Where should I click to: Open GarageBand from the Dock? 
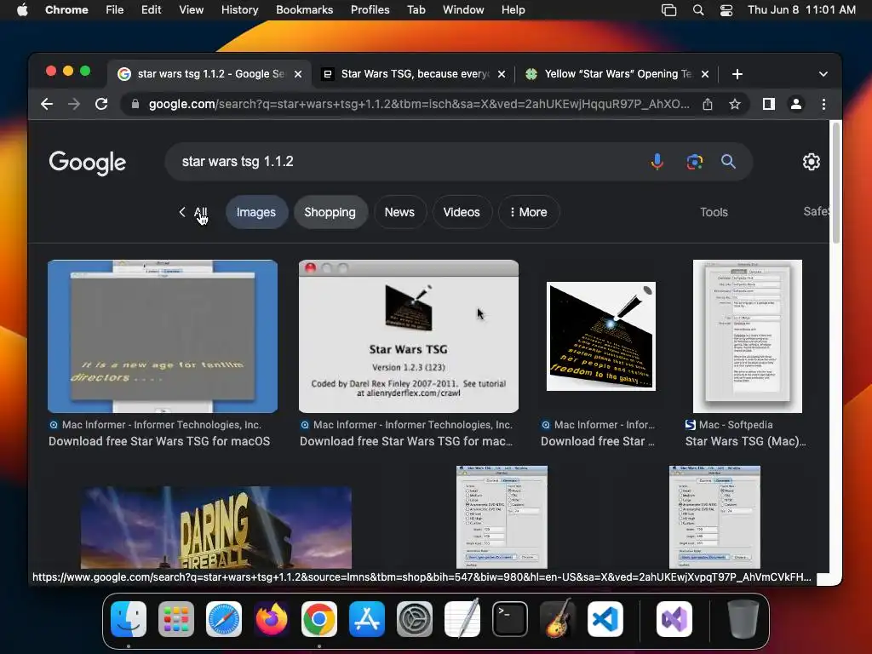point(558,619)
